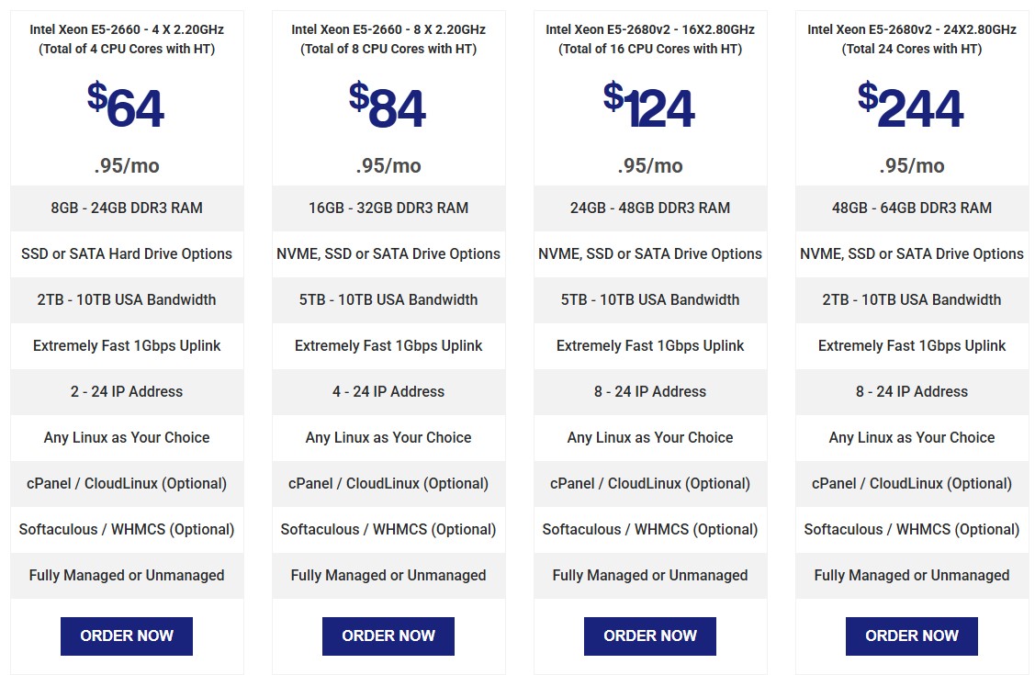Select the 4 - 24 IP Address row
1035x675 pixels.
pos(388,391)
